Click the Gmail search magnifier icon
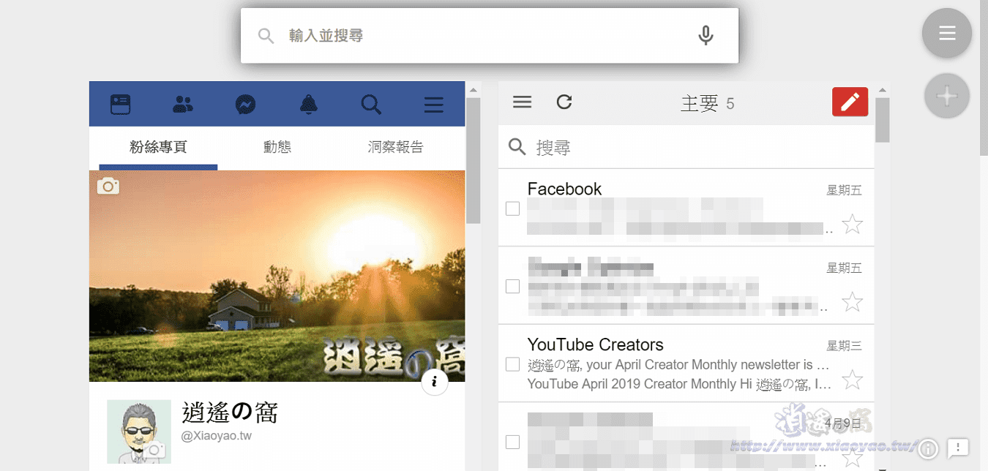This screenshot has width=988, height=471. [x=517, y=147]
